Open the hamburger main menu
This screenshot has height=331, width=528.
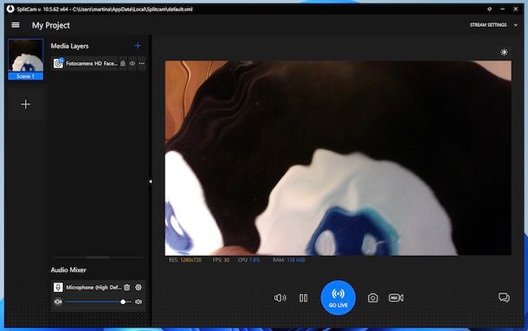click(x=16, y=25)
